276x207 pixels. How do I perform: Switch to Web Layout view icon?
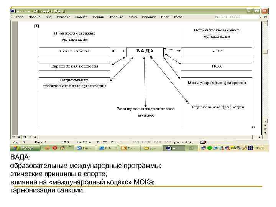(x=19, y=137)
